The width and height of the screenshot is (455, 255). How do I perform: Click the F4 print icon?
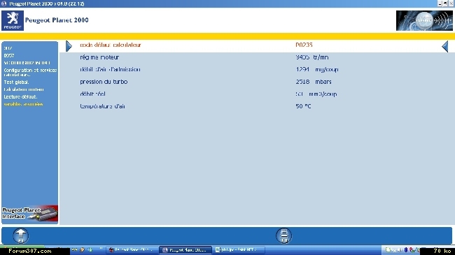284,235
